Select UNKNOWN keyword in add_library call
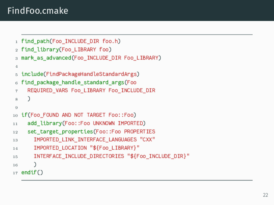 point(104,123)
